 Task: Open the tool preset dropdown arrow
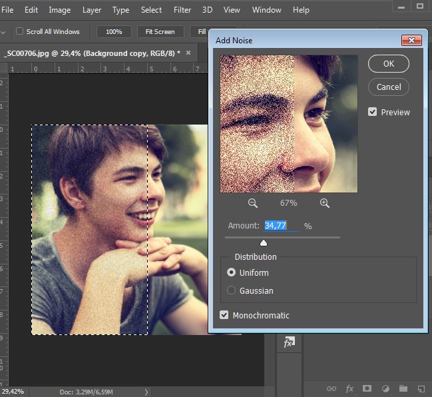pos(3,32)
